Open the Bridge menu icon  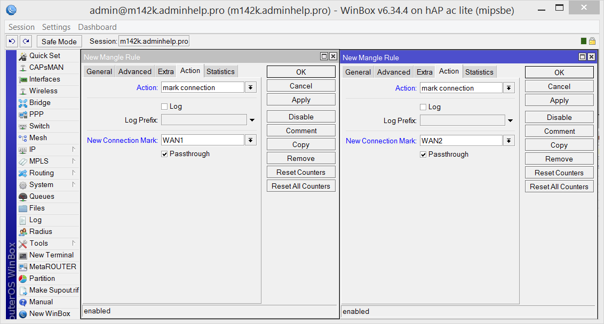(23, 103)
